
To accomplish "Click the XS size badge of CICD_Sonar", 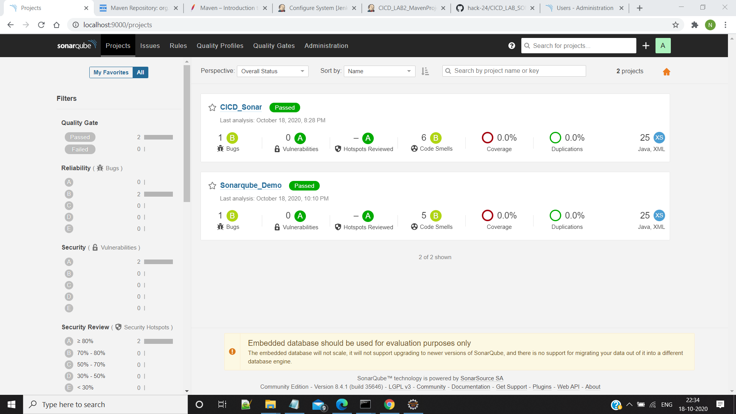I will 659,138.
